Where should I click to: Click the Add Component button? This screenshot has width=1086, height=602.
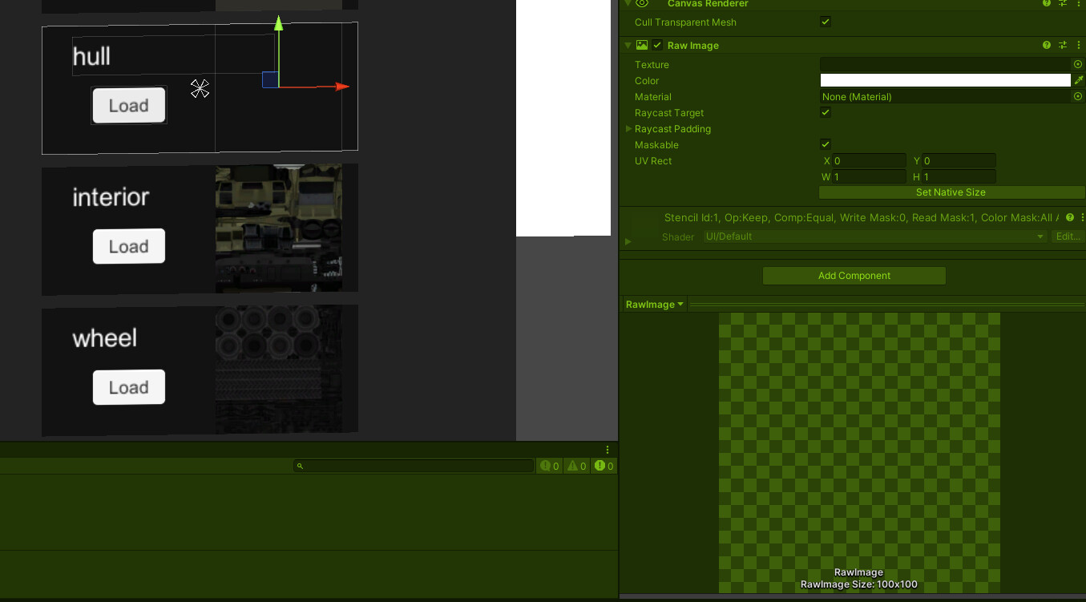coord(854,275)
